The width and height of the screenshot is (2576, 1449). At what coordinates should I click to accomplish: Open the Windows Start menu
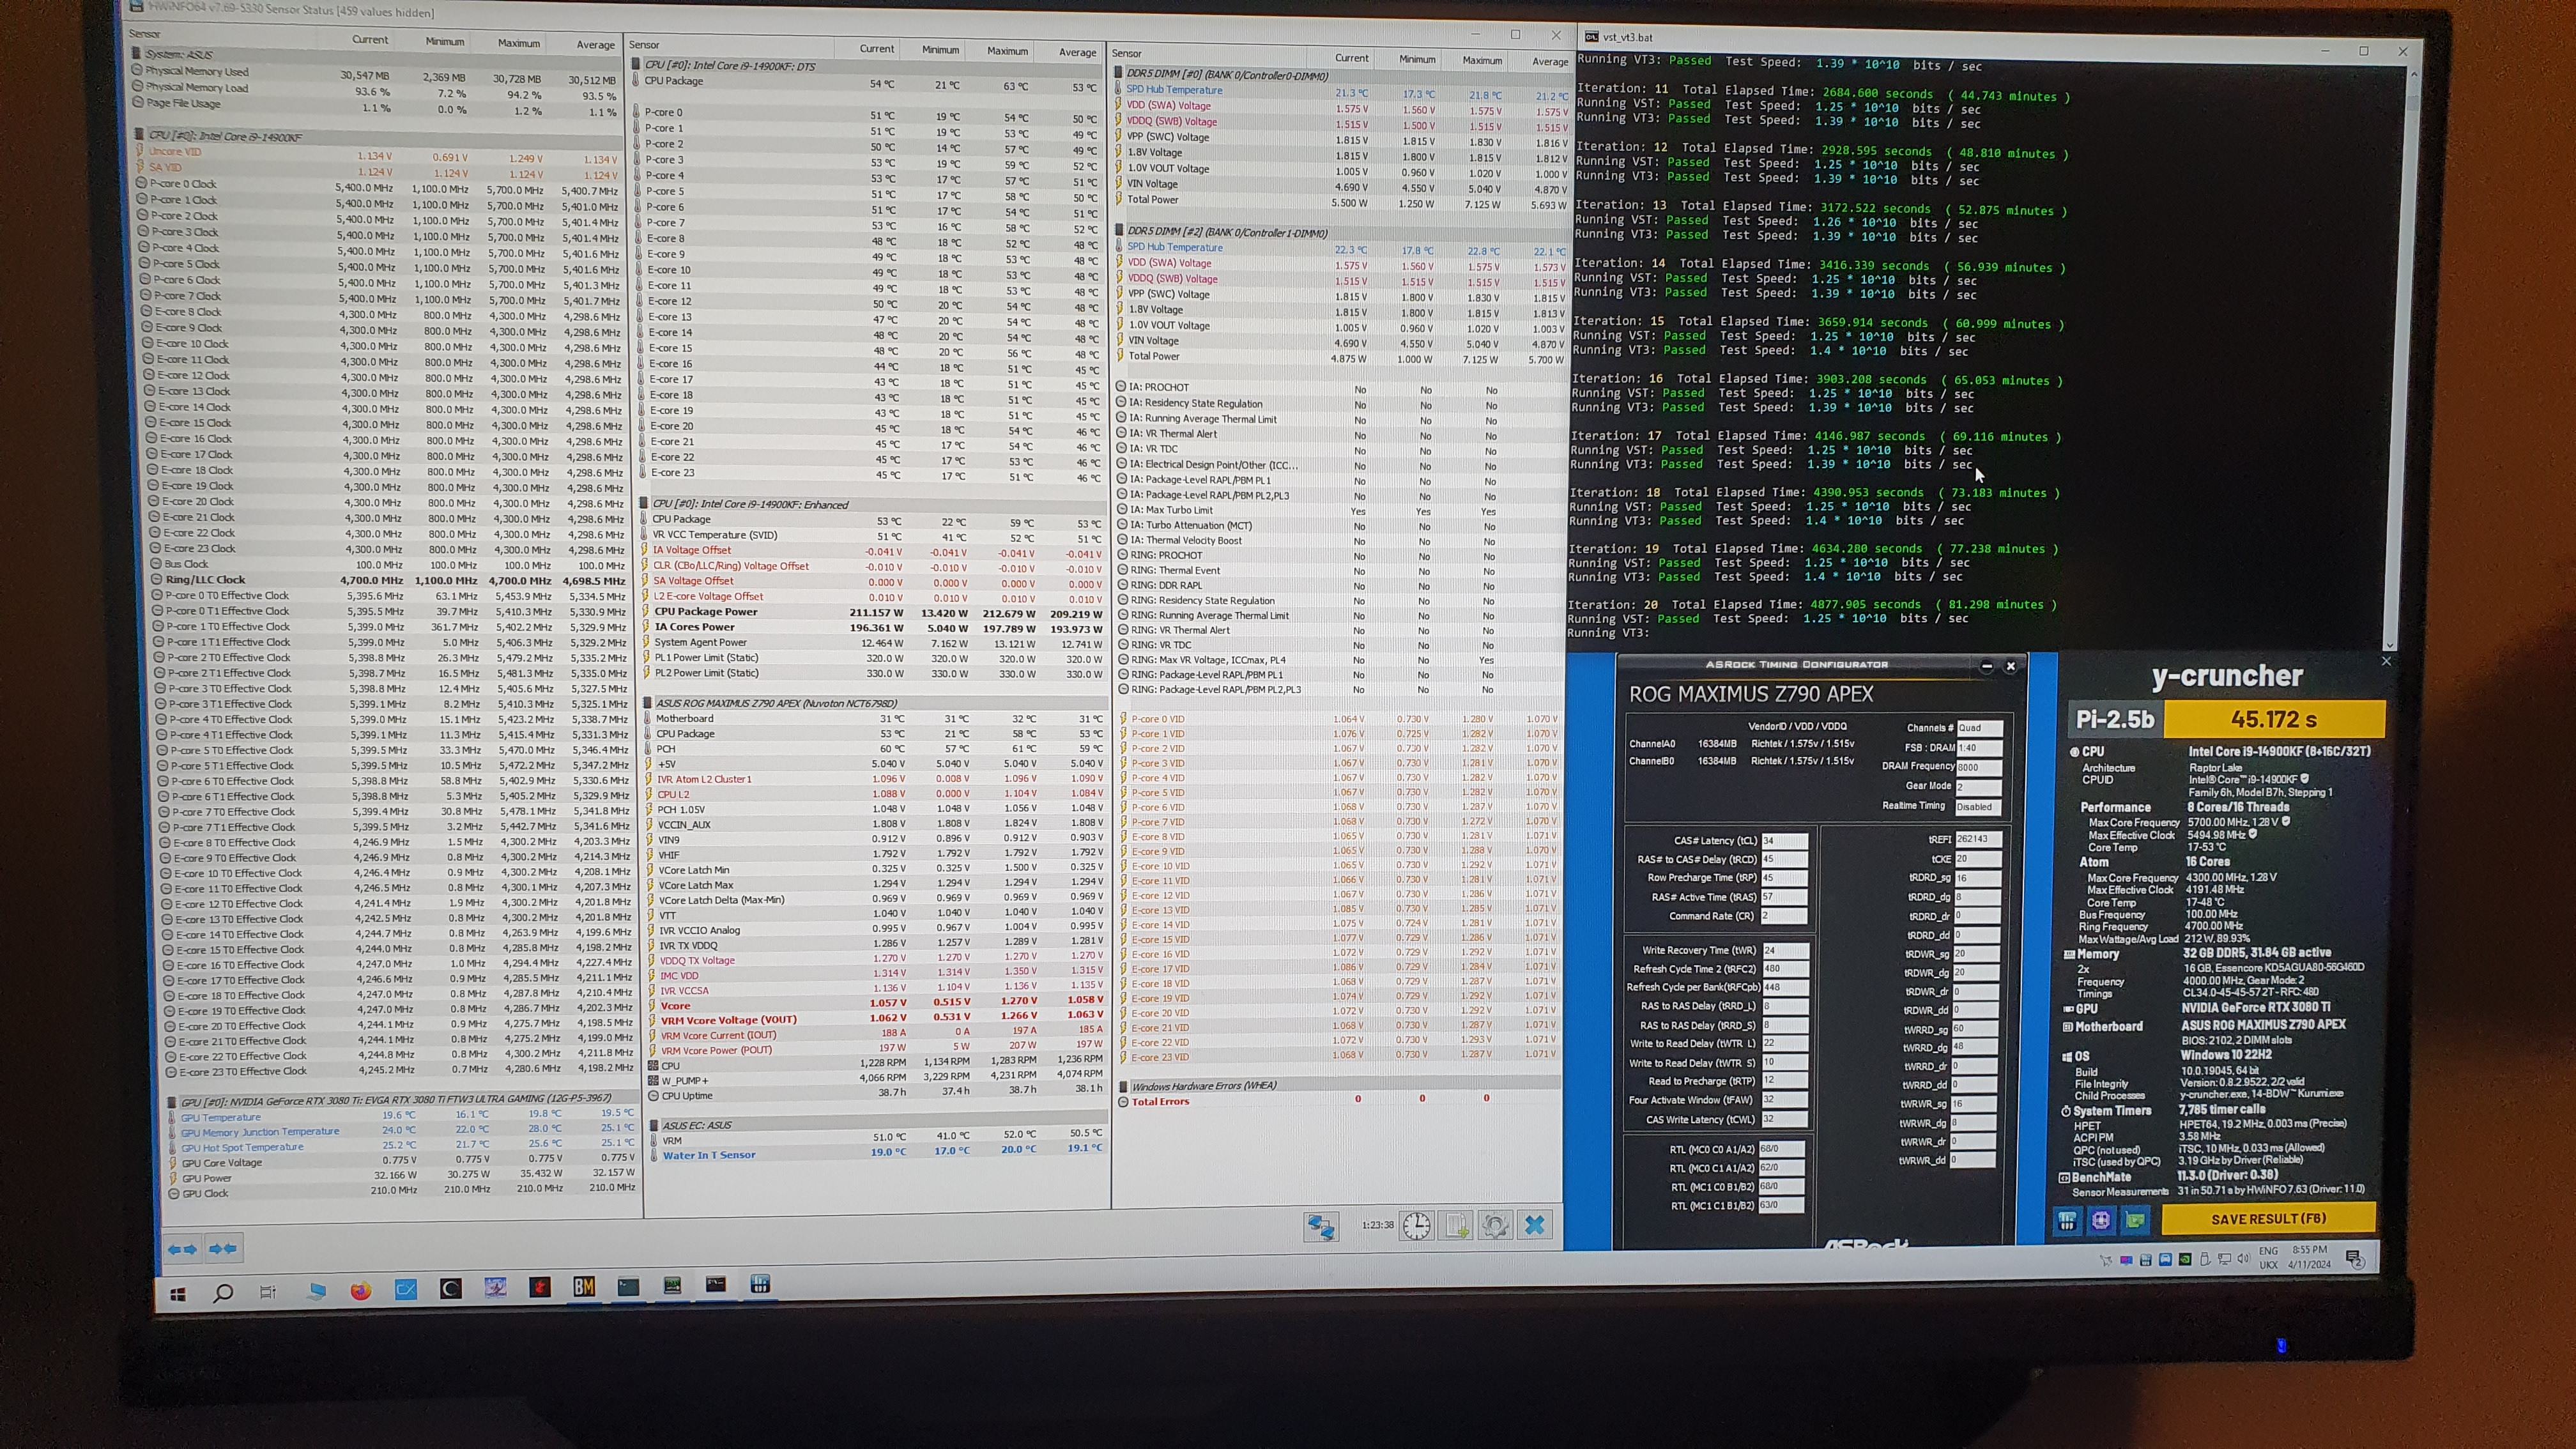(178, 1294)
